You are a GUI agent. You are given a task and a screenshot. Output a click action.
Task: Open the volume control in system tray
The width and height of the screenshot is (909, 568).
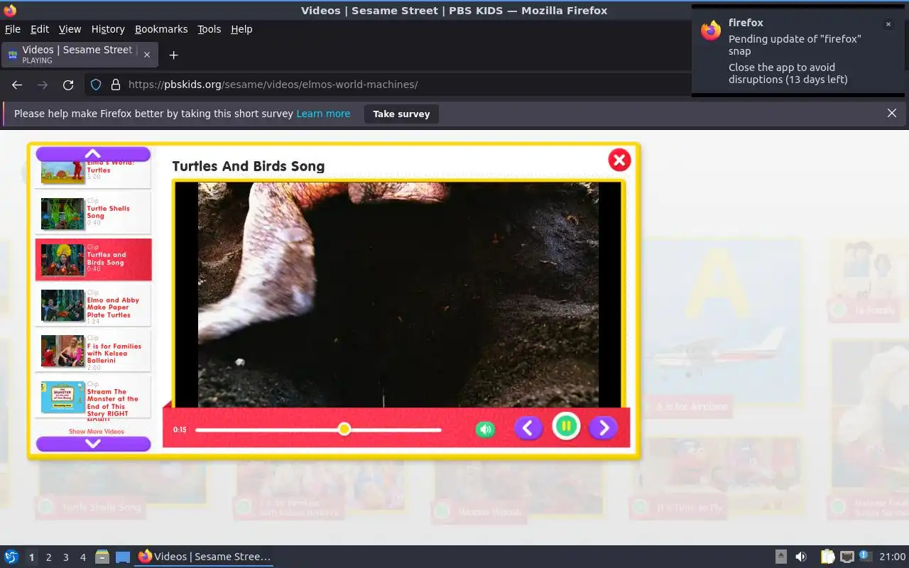tap(800, 557)
